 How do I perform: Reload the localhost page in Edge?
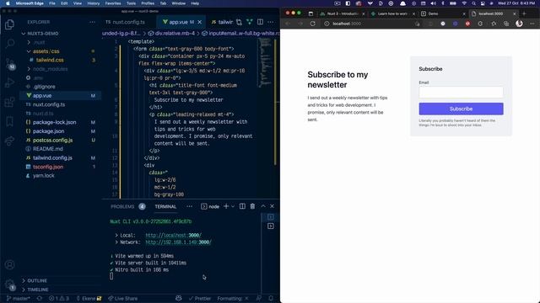313,24
